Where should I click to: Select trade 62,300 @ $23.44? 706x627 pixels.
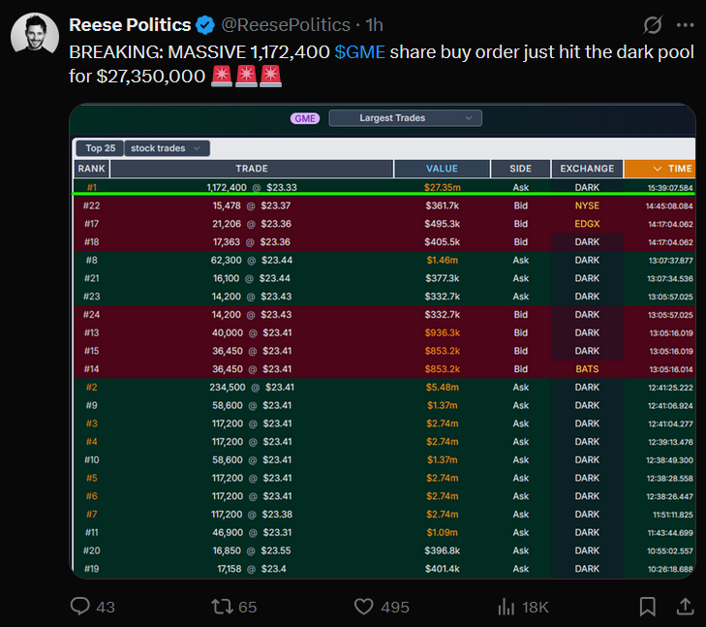point(252,261)
